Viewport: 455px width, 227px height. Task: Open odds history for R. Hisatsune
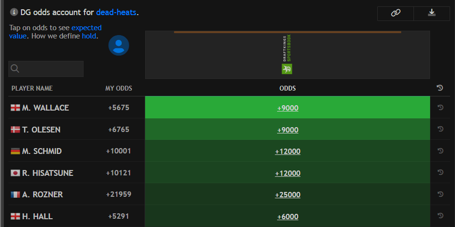[x=440, y=172]
